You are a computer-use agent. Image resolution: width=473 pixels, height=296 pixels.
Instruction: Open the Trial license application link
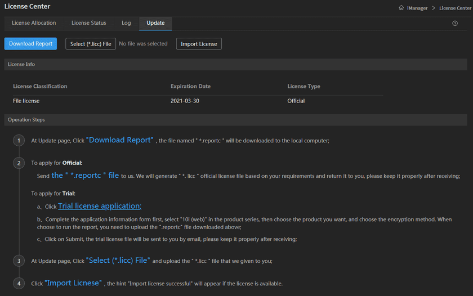click(100, 207)
